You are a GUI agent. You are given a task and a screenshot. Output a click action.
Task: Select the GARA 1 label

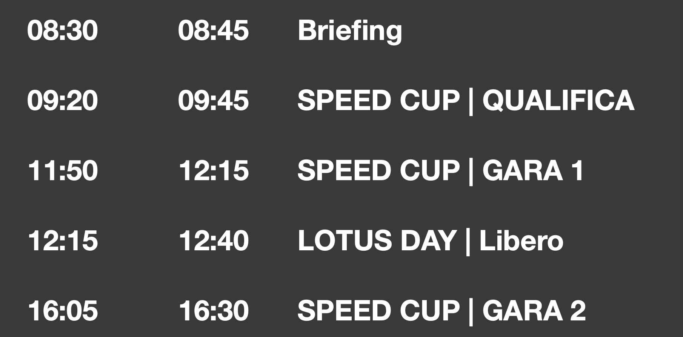pyautogui.click(x=533, y=171)
